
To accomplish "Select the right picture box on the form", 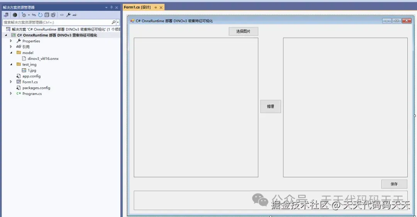I will (x=345, y=107).
